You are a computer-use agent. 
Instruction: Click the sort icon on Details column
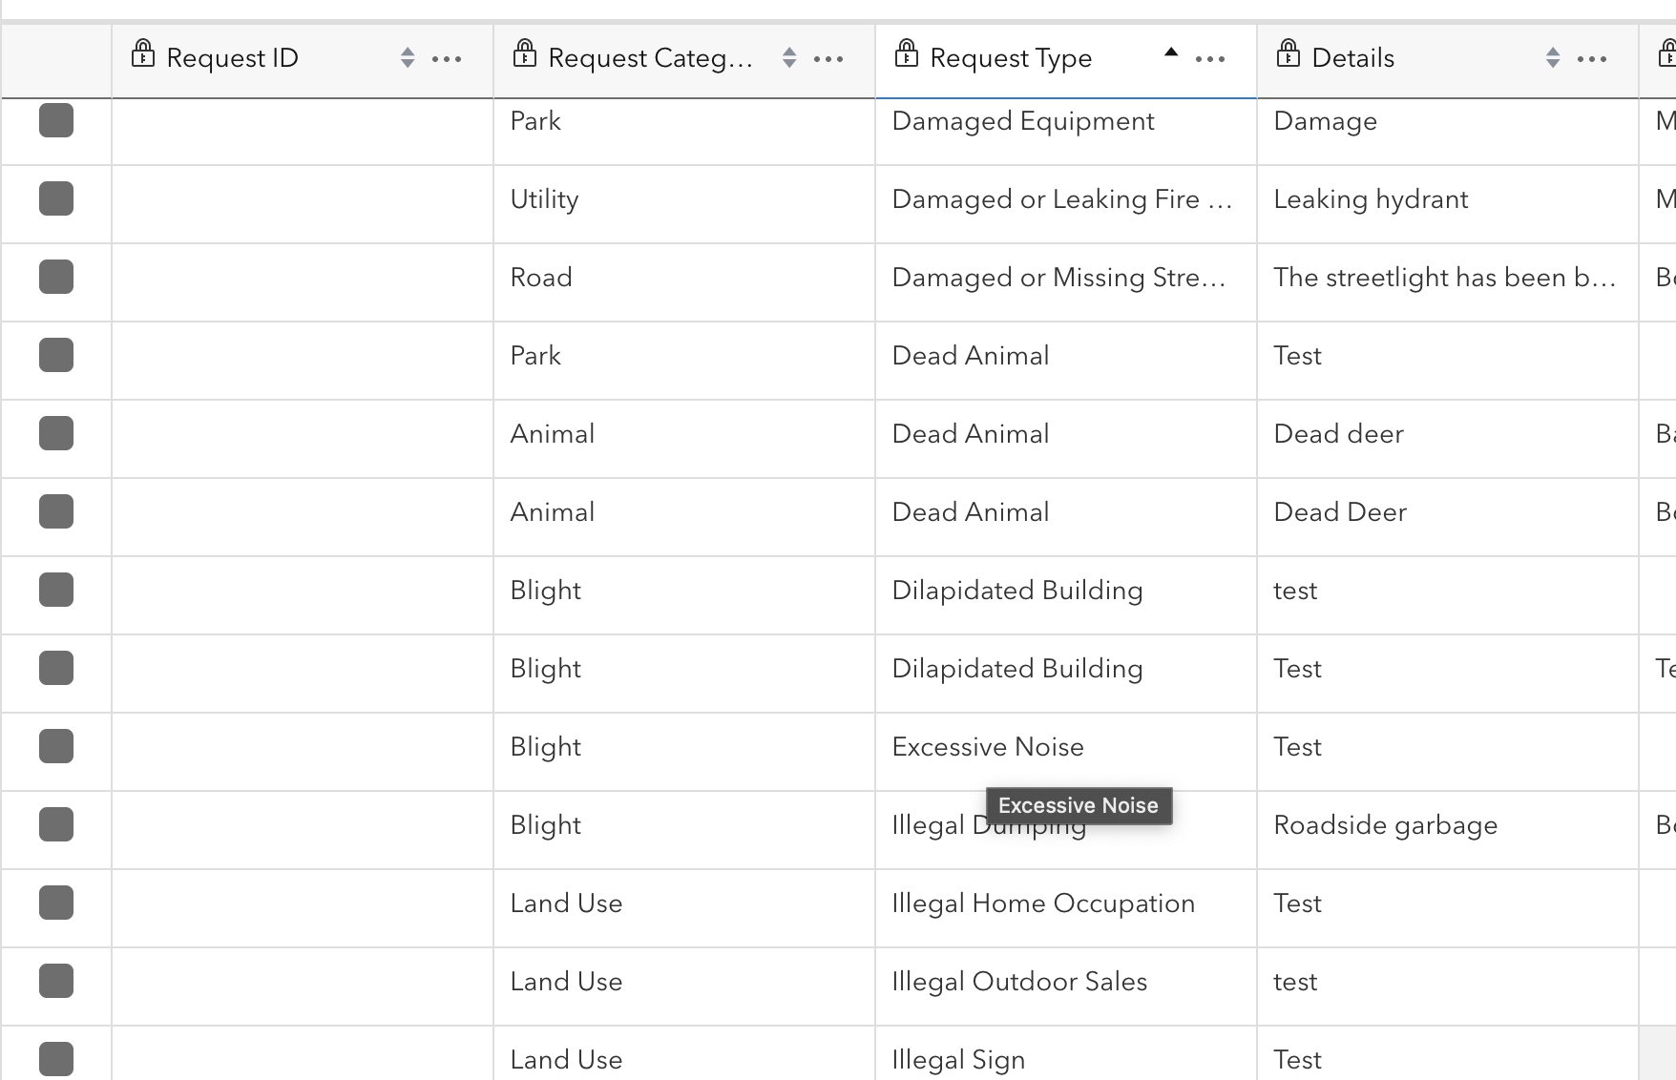1553,57
